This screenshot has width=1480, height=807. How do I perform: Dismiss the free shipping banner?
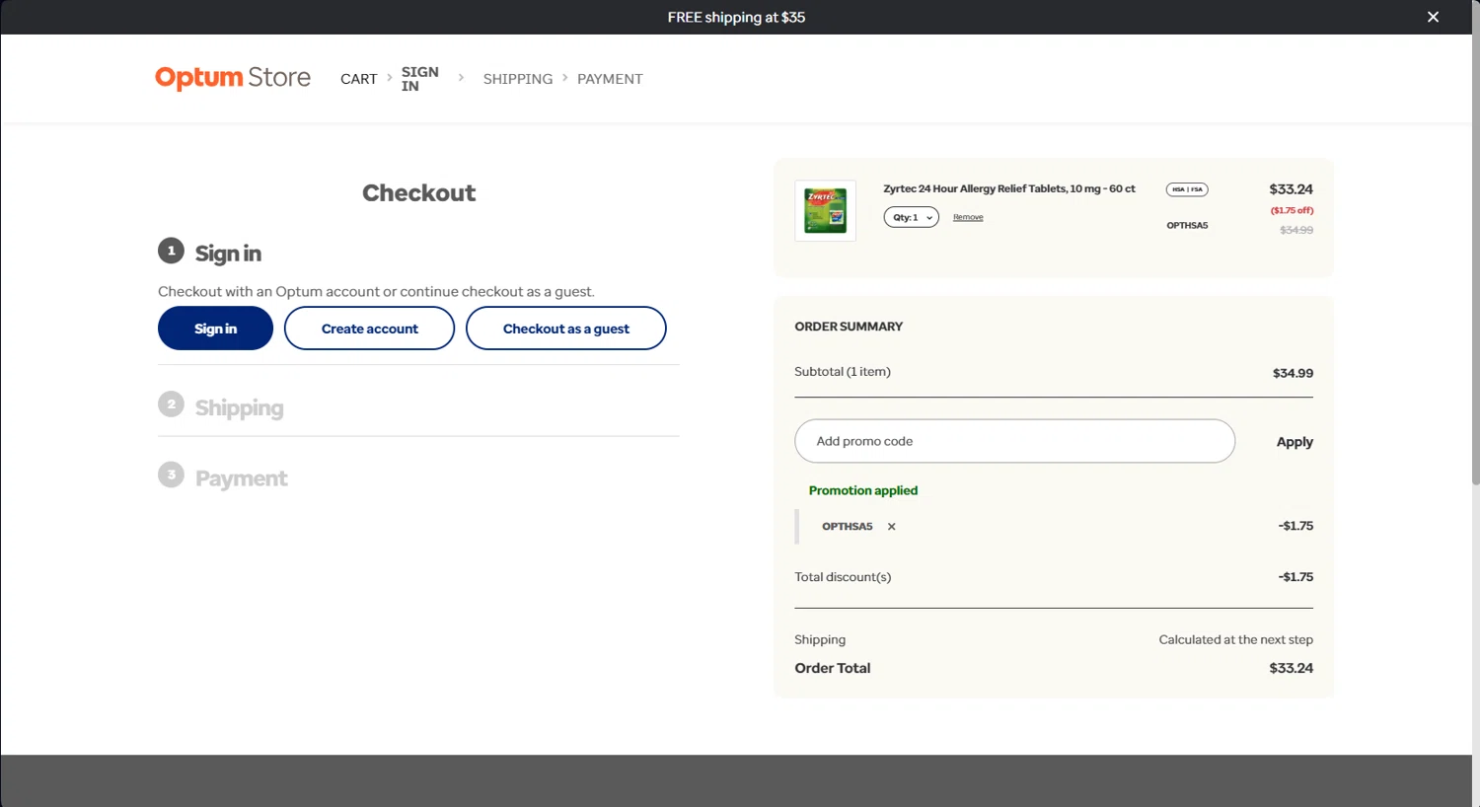1433,17
